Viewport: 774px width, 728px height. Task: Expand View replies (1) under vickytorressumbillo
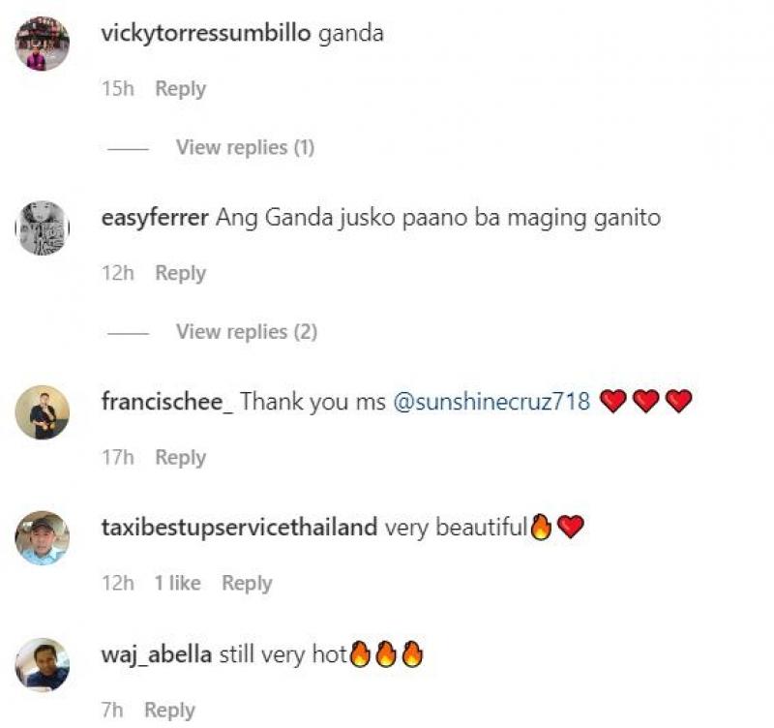(x=246, y=148)
